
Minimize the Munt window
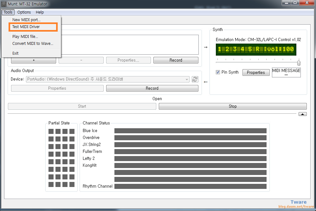click(x=286, y=3)
